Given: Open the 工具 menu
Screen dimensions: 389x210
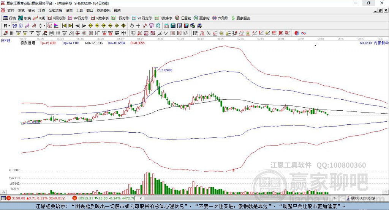Looking at the screenshot, I should point(79,10).
